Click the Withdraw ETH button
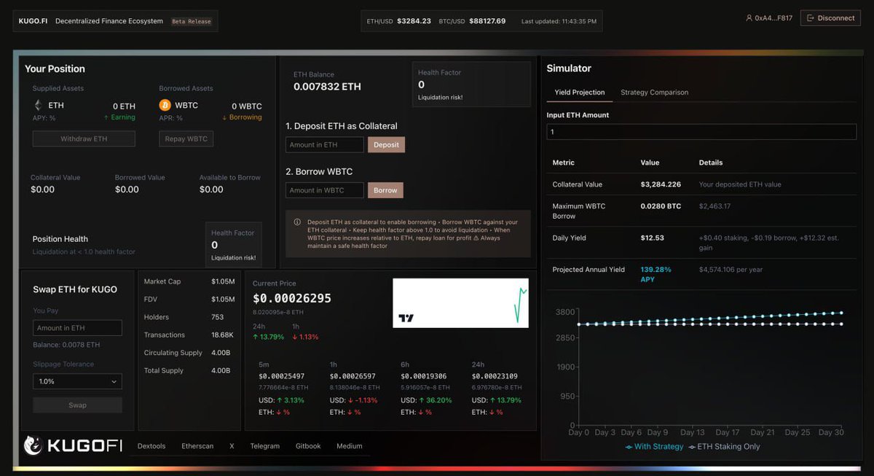Viewport: 874px width, 476px height. (x=84, y=138)
